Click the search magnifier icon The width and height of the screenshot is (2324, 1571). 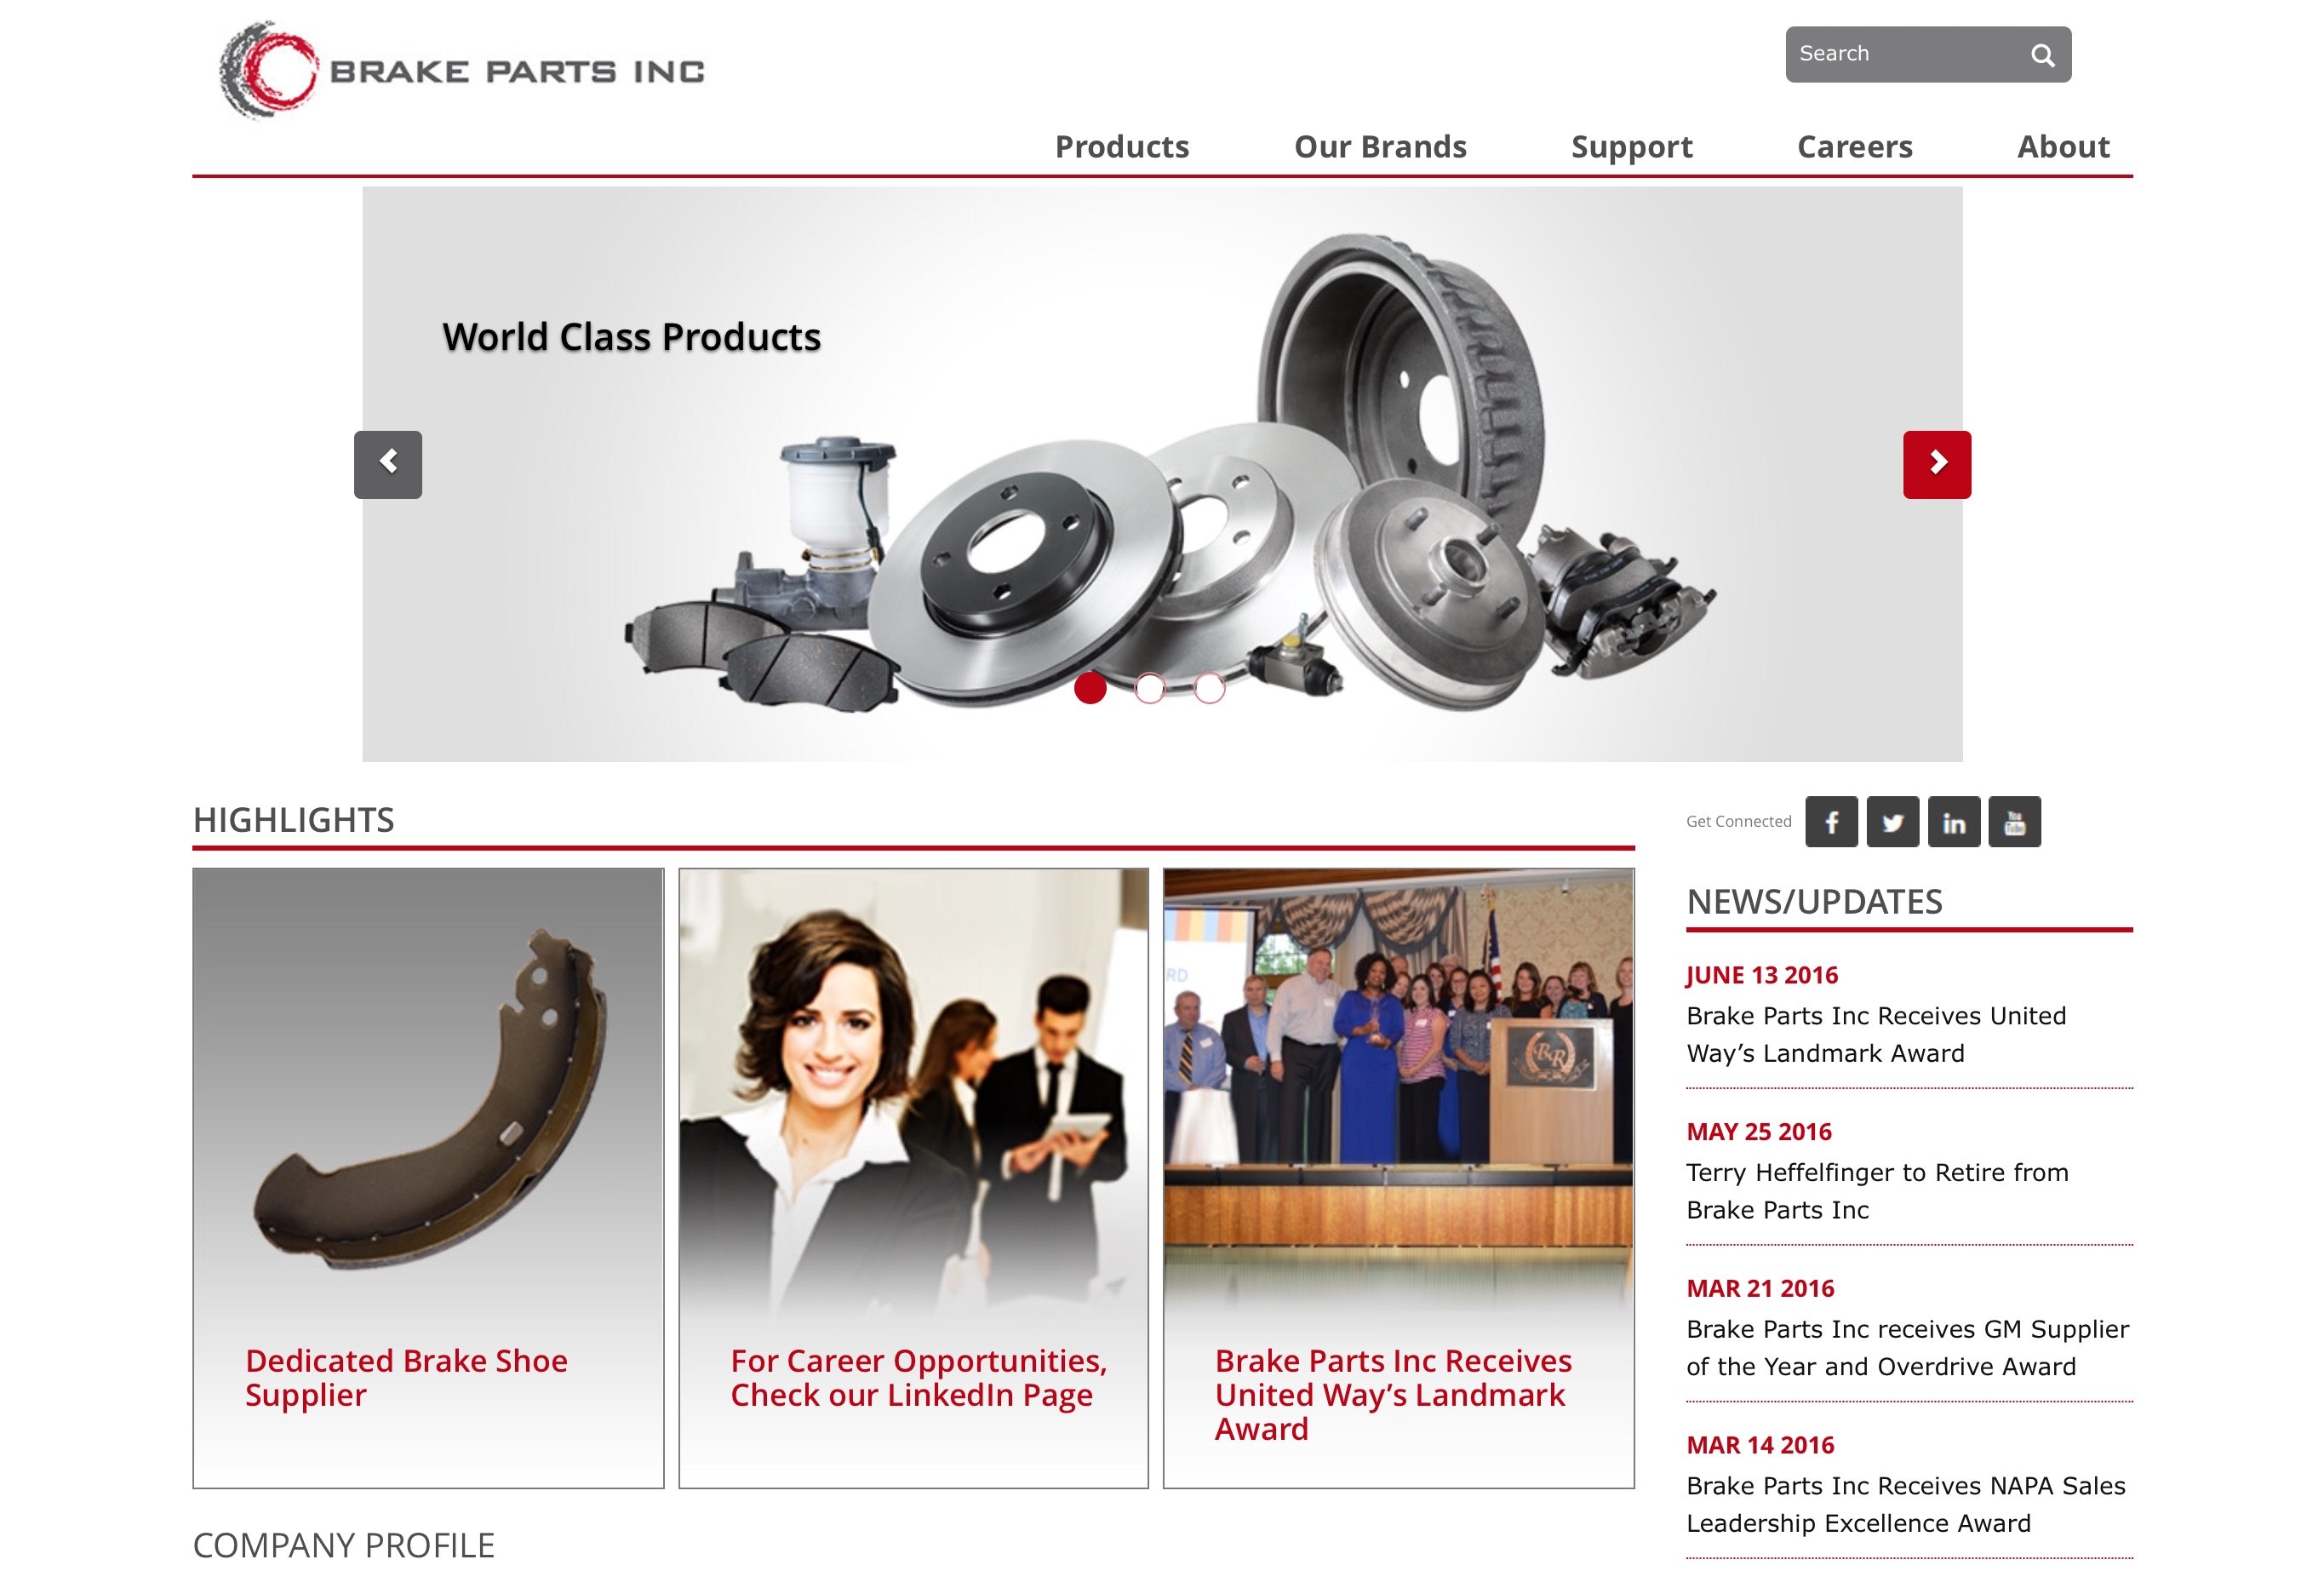2043,56
